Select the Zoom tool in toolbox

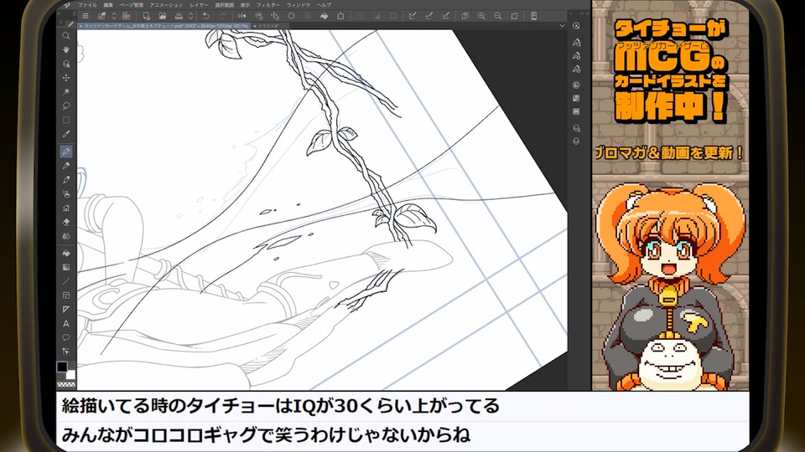click(x=65, y=36)
